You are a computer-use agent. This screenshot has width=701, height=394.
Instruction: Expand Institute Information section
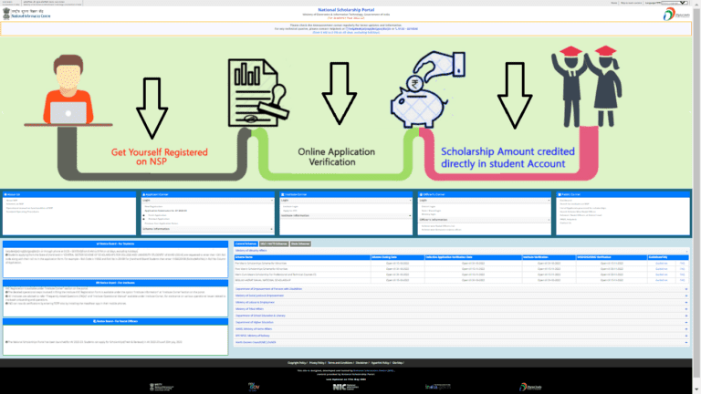click(346, 215)
